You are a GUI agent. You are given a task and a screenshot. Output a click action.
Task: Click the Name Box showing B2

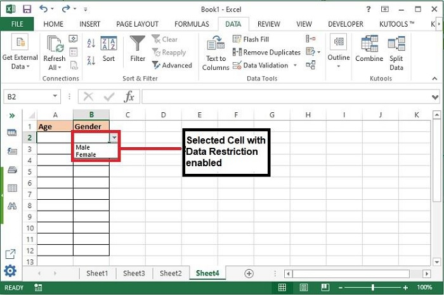tap(28, 97)
